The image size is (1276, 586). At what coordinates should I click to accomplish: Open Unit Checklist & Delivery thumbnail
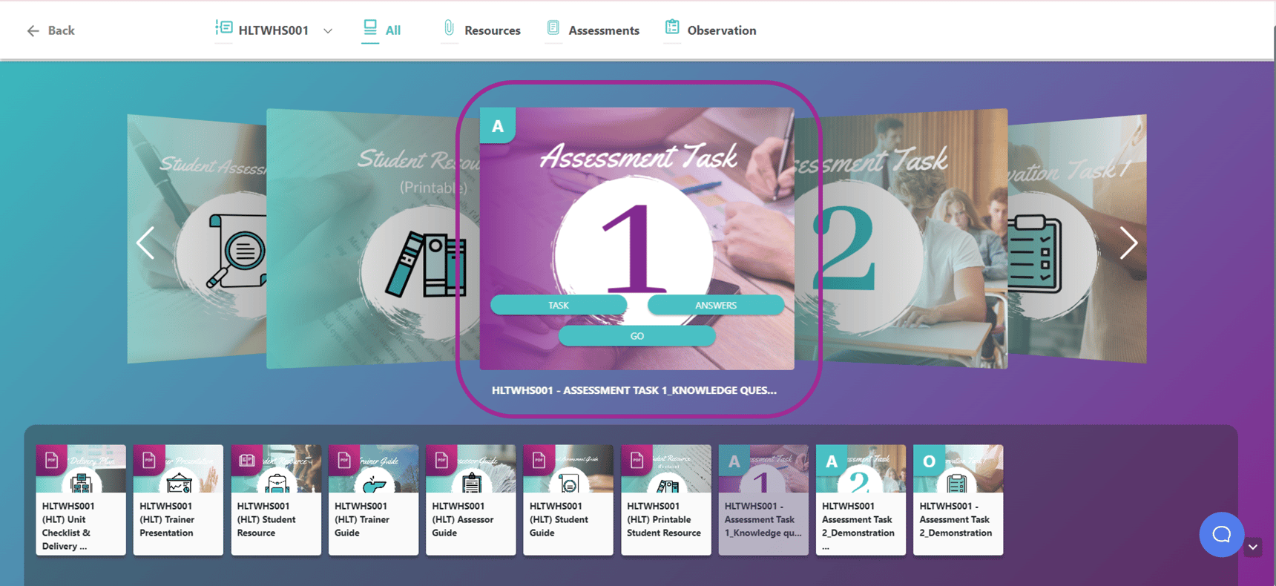81,500
